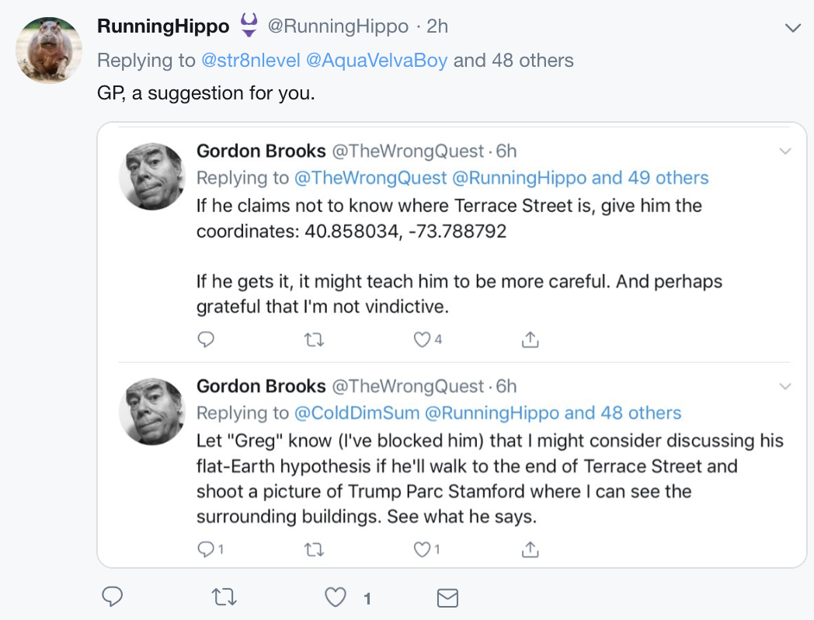Expand options caret on first Gordon Brooks tweet
This screenshot has width=814, height=620.
click(784, 151)
